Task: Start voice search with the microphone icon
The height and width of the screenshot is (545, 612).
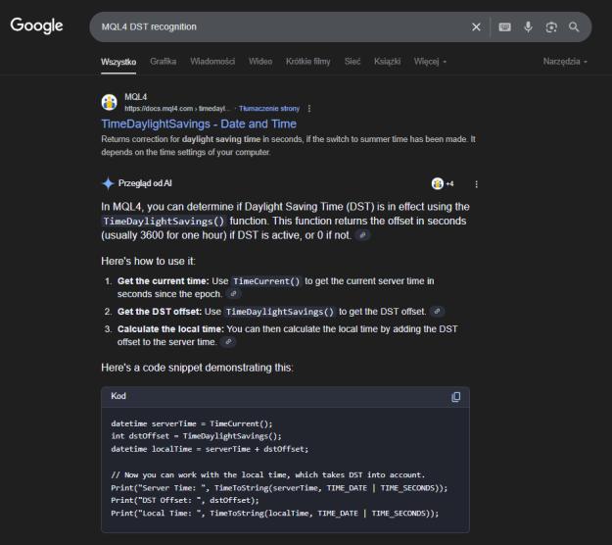Action: pyautogui.click(x=528, y=27)
